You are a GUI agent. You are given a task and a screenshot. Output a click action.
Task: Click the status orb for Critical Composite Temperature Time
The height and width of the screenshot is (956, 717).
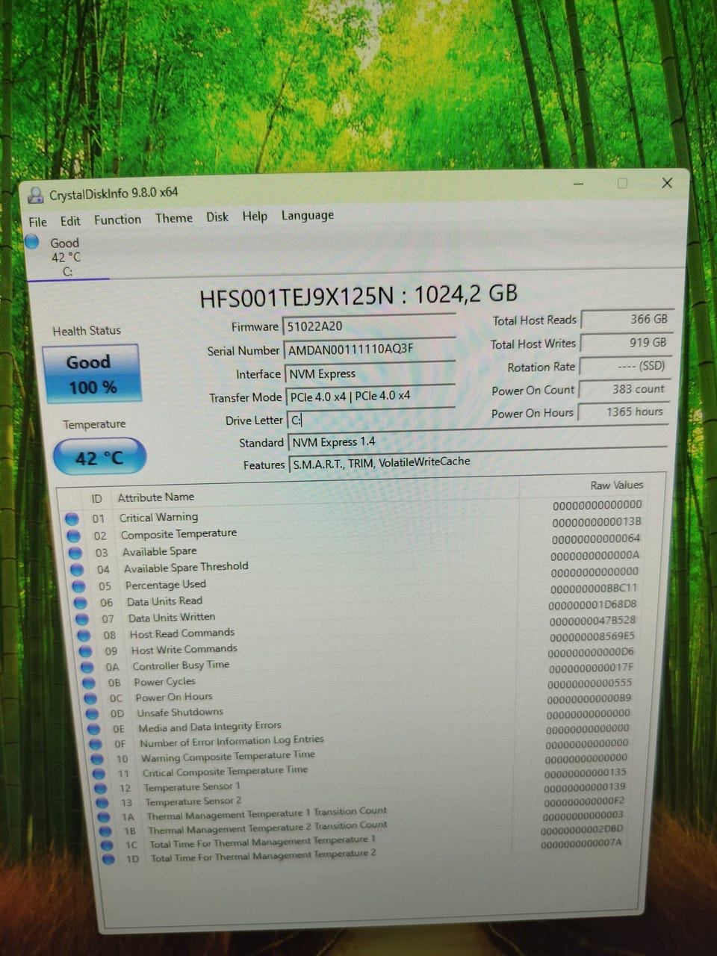coord(99,774)
